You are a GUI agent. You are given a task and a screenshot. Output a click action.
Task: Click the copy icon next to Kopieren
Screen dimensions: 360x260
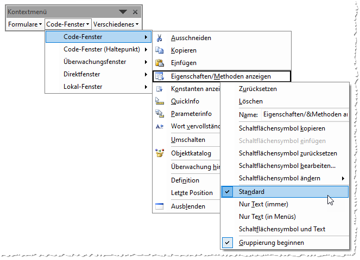(x=160, y=50)
